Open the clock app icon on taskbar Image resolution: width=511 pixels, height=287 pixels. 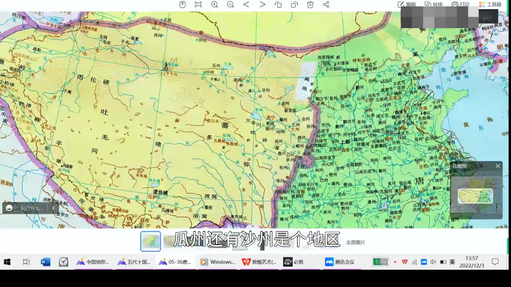[x=63, y=262]
